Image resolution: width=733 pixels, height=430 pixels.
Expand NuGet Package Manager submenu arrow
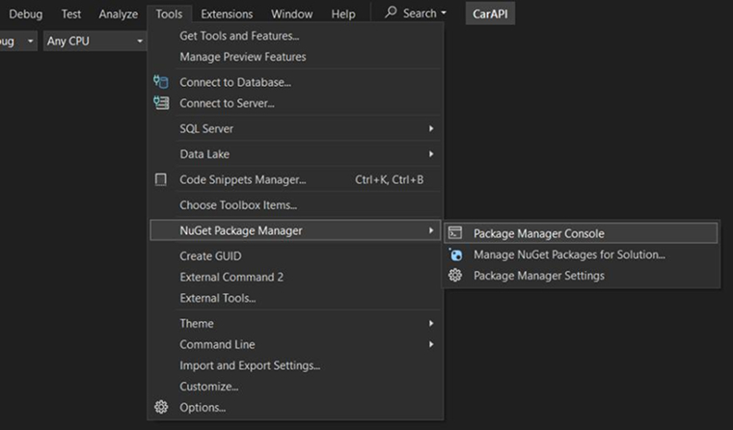tap(431, 230)
